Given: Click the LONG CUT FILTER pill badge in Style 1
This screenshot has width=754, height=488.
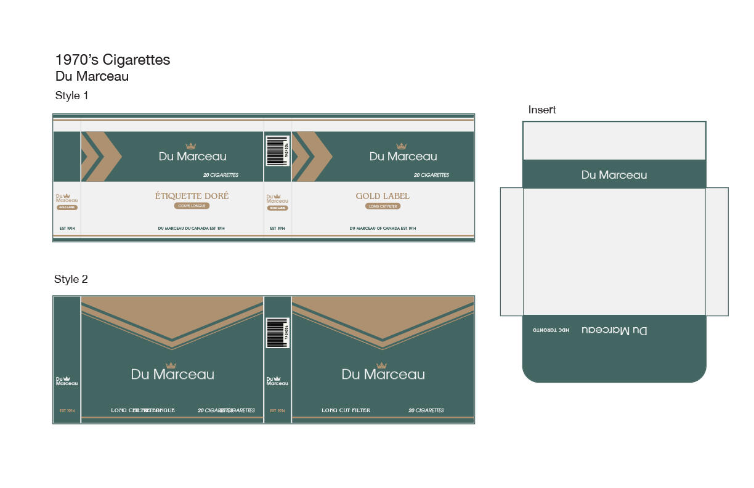Looking at the screenshot, I should pyautogui.click(x=383, y=206).
